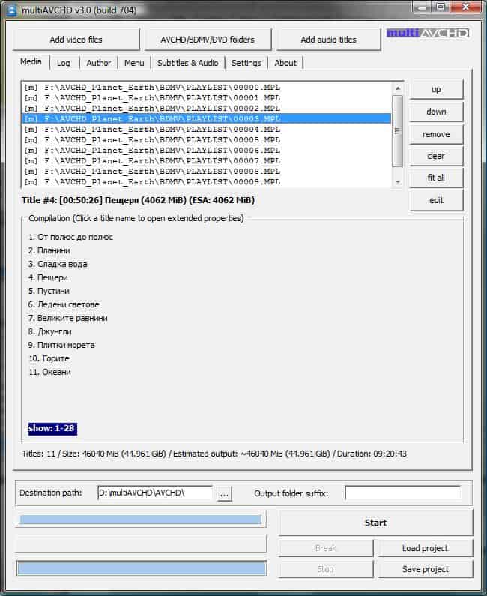Viewport: 487px width, 596px height.
Task: Select playlist 00006.MPL entry
Action: pyautogui.click(x=206, y=151)
